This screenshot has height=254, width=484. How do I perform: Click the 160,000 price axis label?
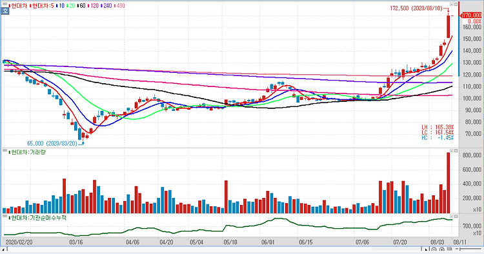click(x=472, y=27)
